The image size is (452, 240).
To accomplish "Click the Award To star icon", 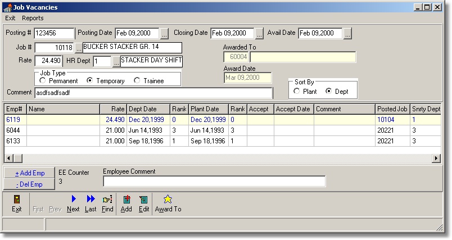I will click(x=168, y=200).
